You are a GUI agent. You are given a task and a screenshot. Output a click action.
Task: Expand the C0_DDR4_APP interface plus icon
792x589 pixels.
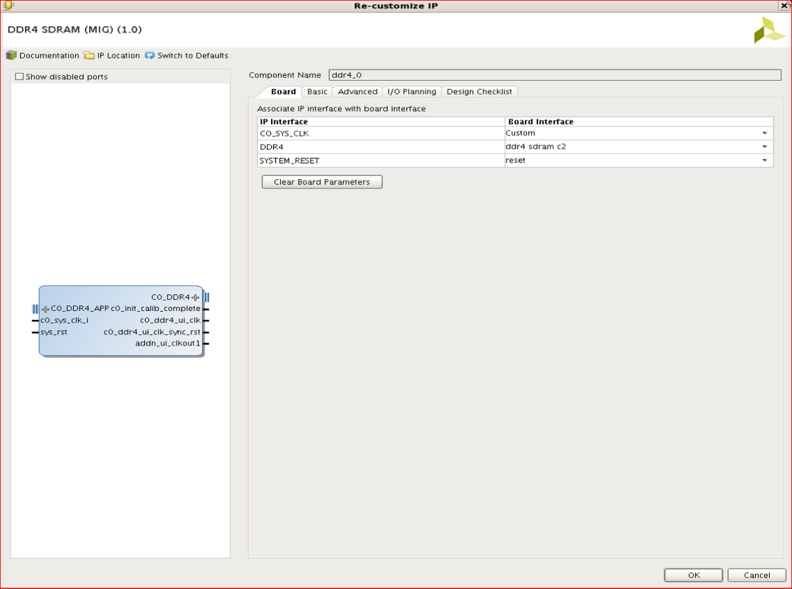tap(45, 309)
